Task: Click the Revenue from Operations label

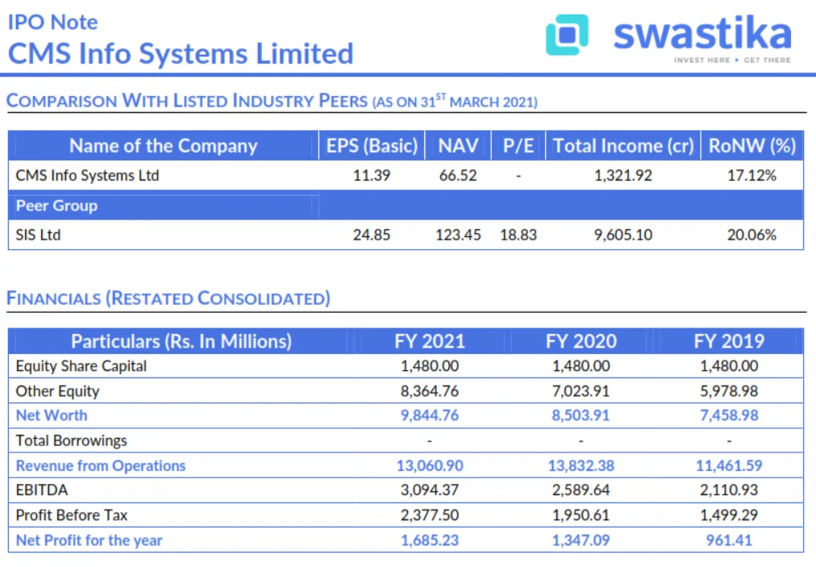Action: (100, 465)
